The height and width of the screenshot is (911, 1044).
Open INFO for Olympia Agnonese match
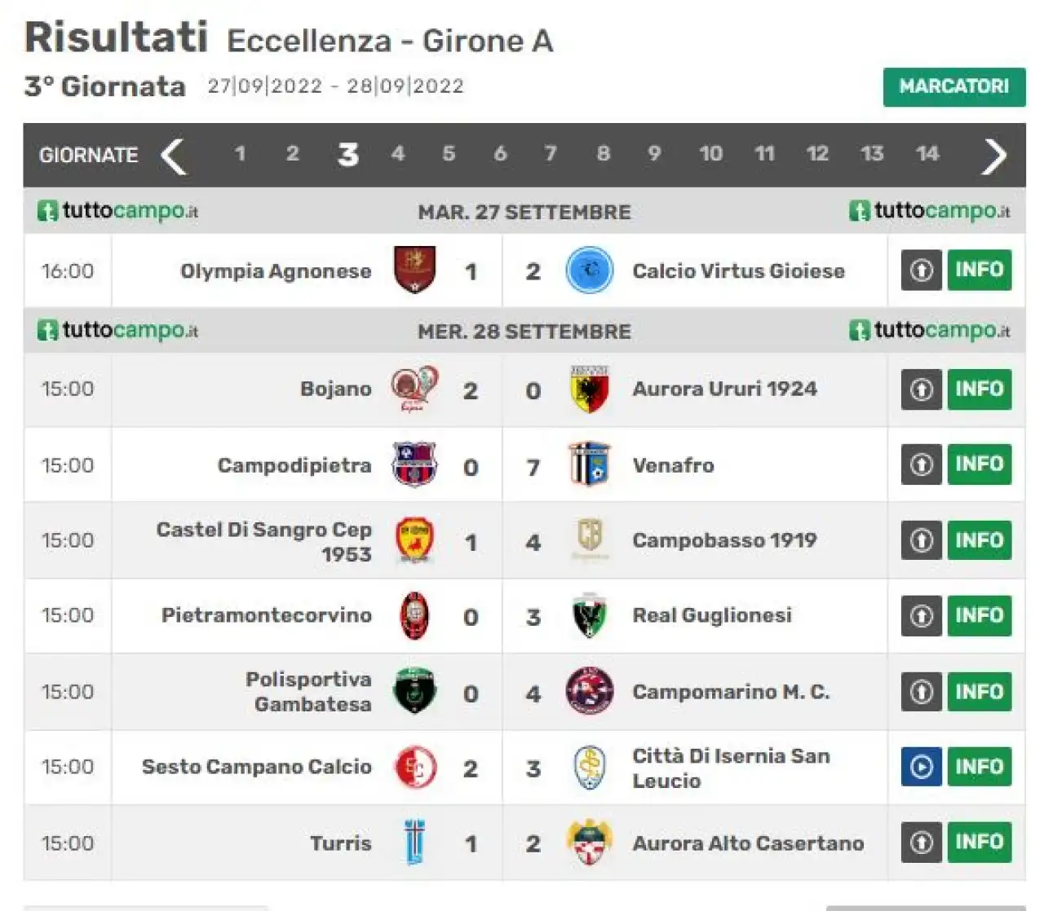tap(980, 270)
